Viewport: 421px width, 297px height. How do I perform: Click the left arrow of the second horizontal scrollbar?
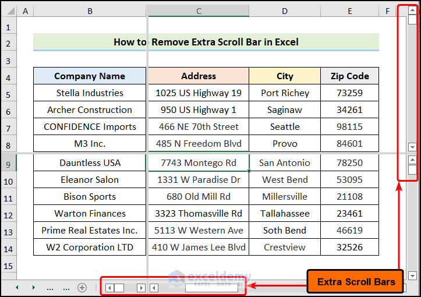point(154,288)
